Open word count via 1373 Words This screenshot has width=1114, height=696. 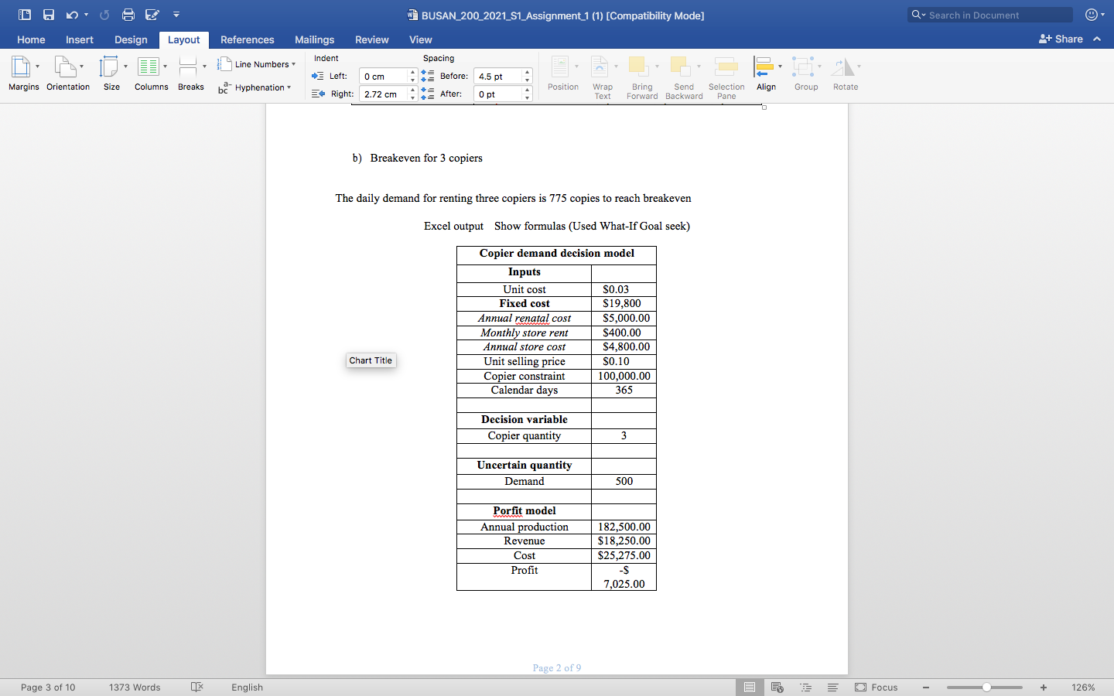(135, 687)
